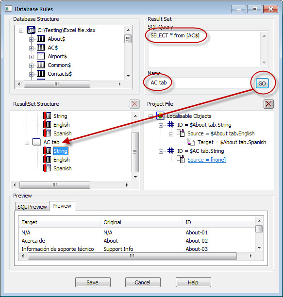Click the Preview table horizontal scrollbar

[132, 256]
